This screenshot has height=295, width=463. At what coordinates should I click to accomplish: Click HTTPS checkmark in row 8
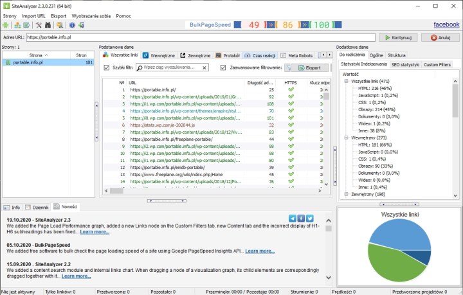click(x=291, y=139)
